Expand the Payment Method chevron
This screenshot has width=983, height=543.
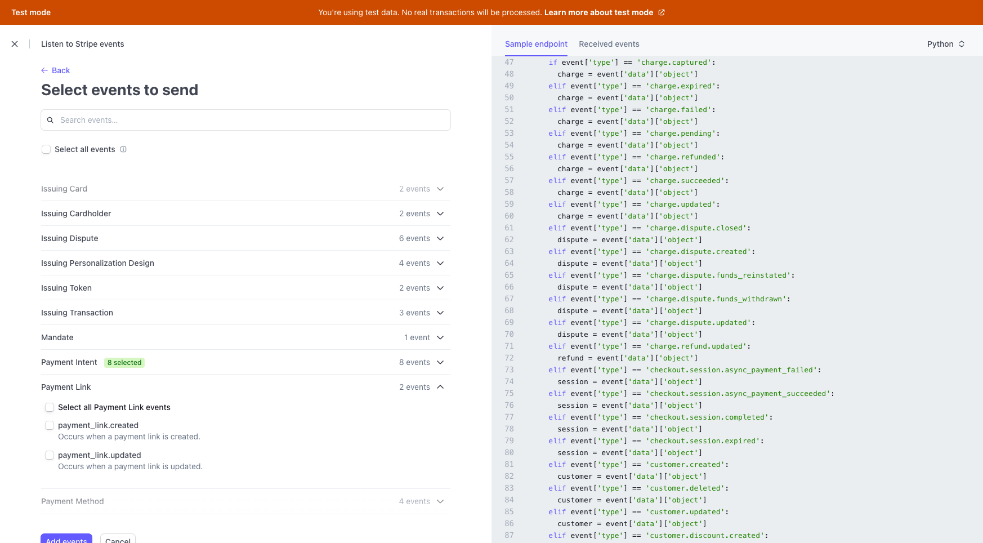(x=440, y=501)
